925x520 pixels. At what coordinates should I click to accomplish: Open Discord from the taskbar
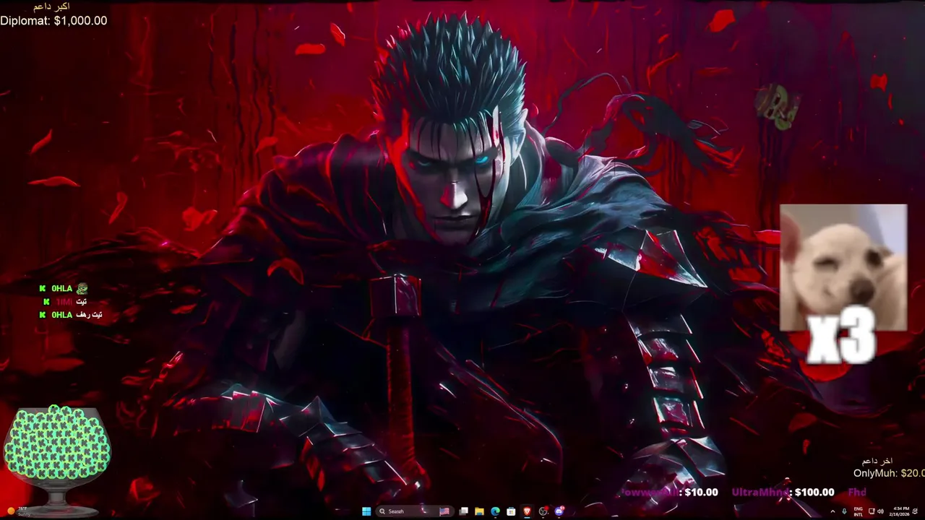click(x=559, y=511)
